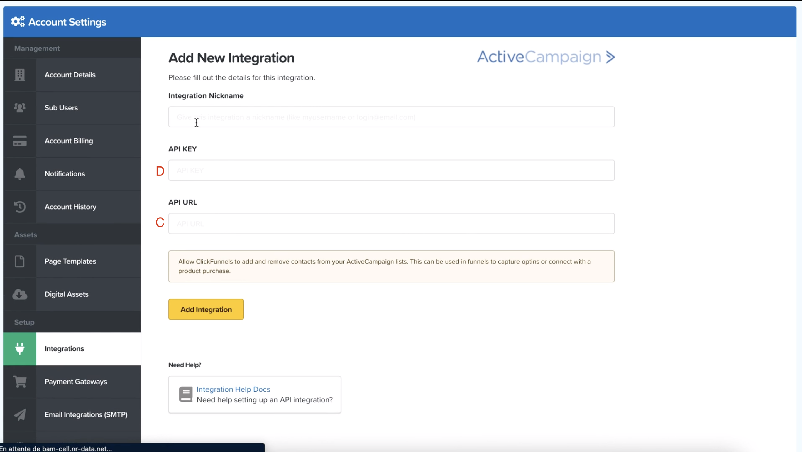Image resolution: width=802 pixels, height=452 pixels.
Task: Open the Integration Help Docs link
Action: pyautogui.click(x=233, y=389)
